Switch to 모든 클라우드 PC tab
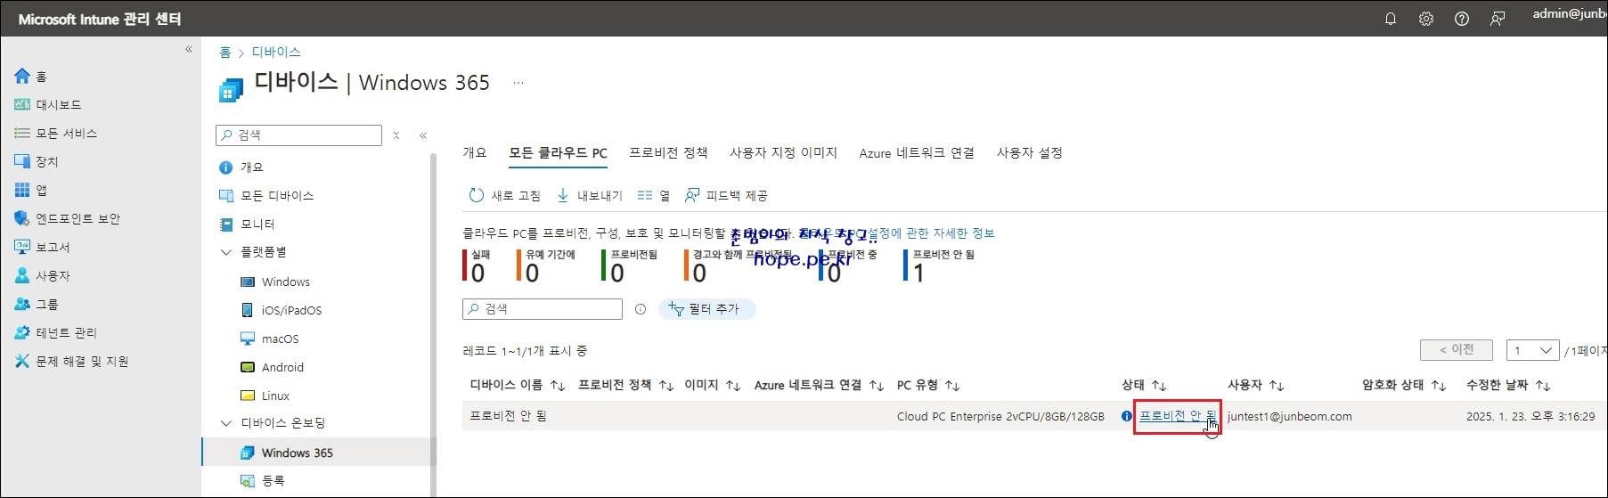 point(558,153)
